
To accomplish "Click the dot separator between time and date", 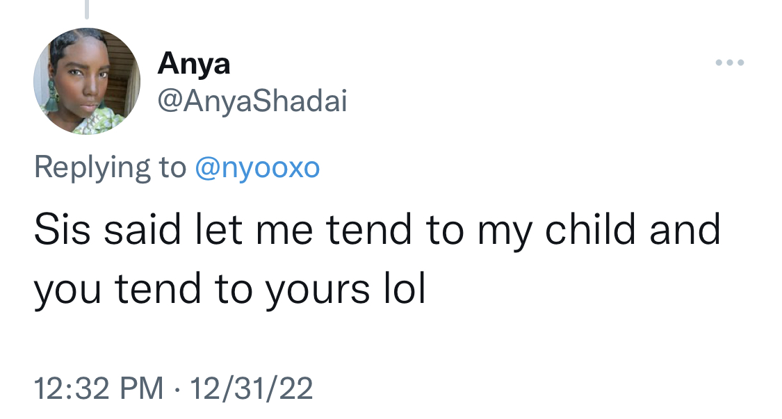I will pyautogui.click(x=177, y=388).
